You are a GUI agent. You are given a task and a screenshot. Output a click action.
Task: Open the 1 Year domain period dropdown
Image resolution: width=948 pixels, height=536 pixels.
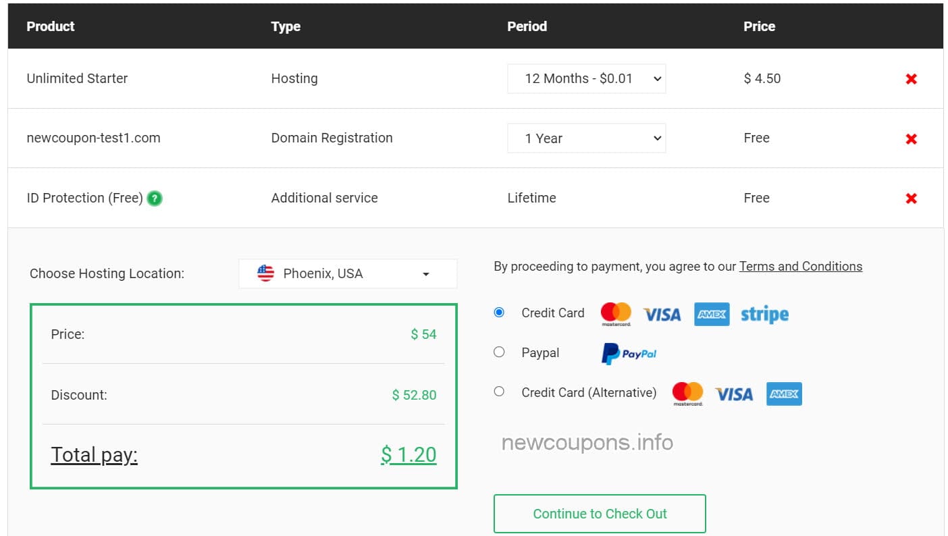(x=586, y=138)
